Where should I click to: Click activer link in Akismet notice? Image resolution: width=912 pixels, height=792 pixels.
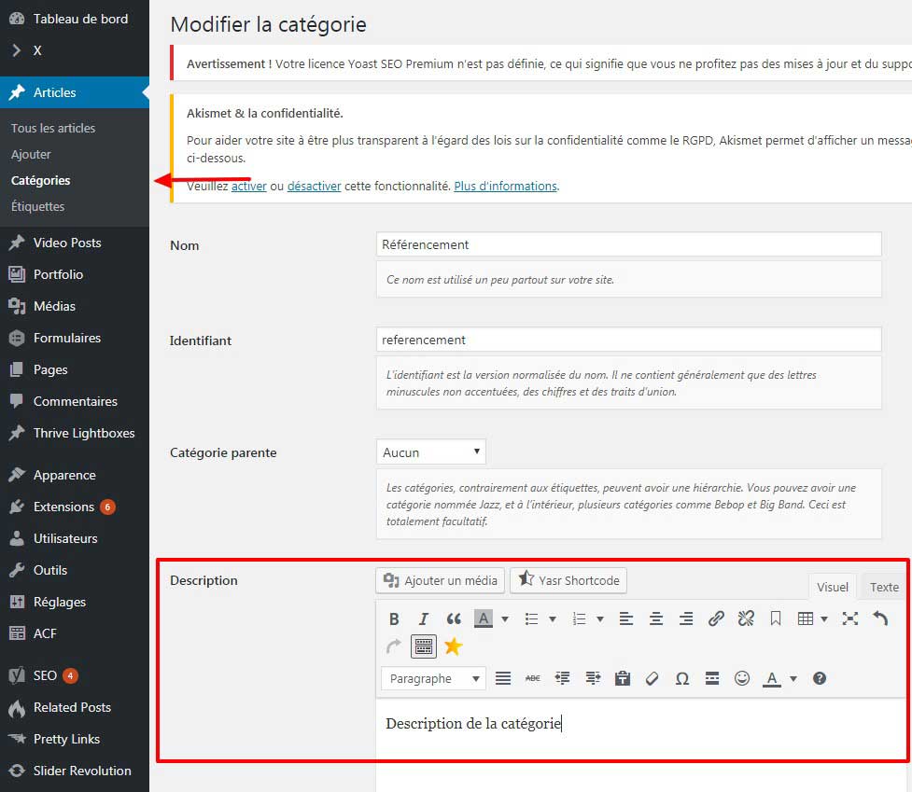[x=249, y=186]
